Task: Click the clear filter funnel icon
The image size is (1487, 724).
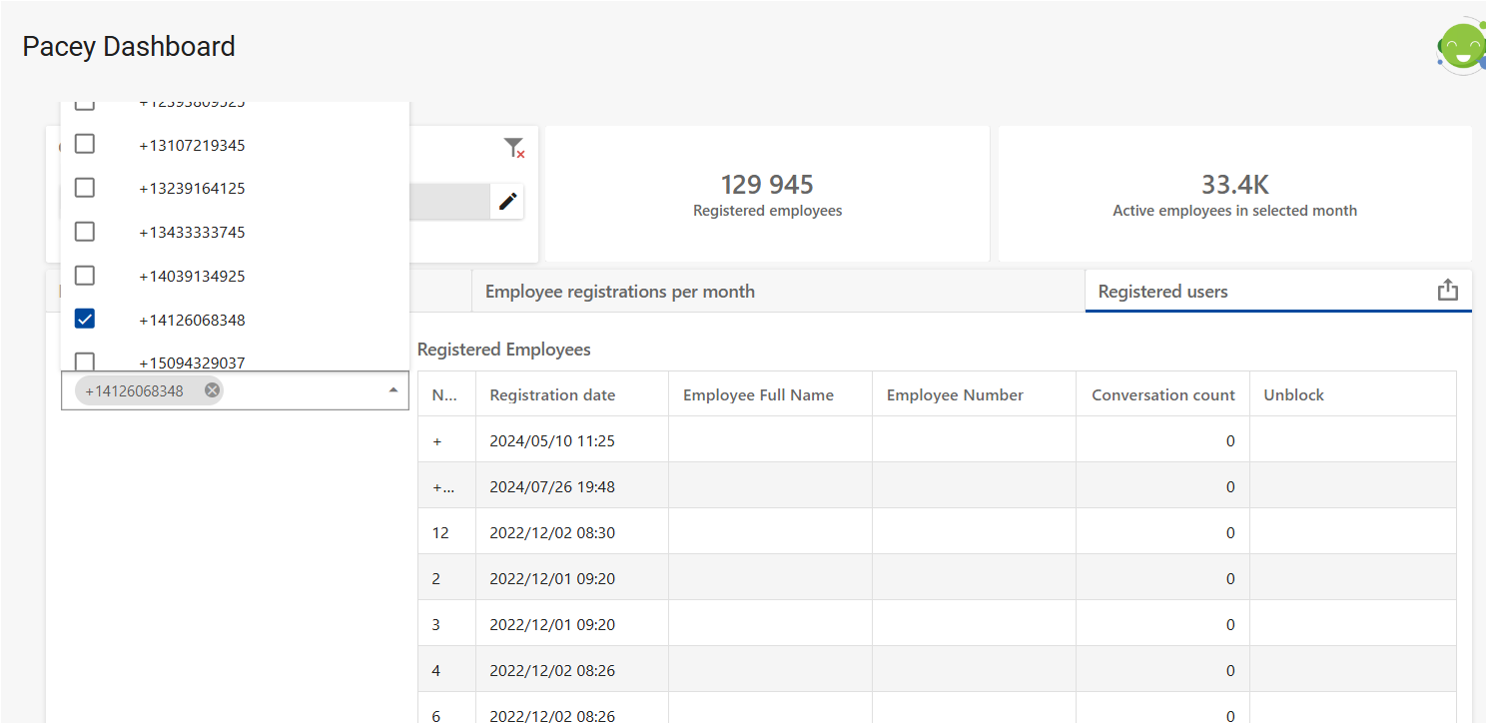Action: (513, 149)
